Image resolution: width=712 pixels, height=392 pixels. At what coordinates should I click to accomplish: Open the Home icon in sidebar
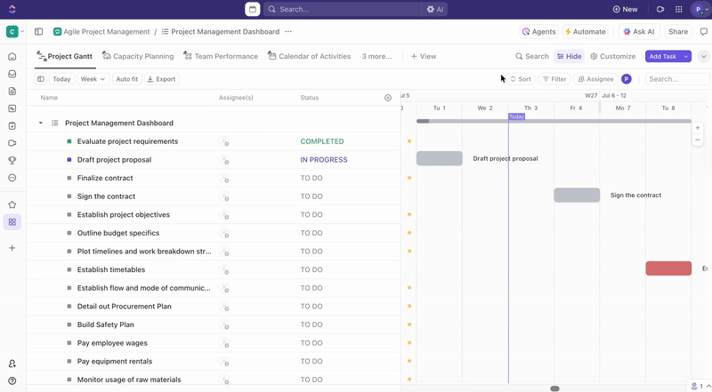pyautogui.click(x=12, y=57)
